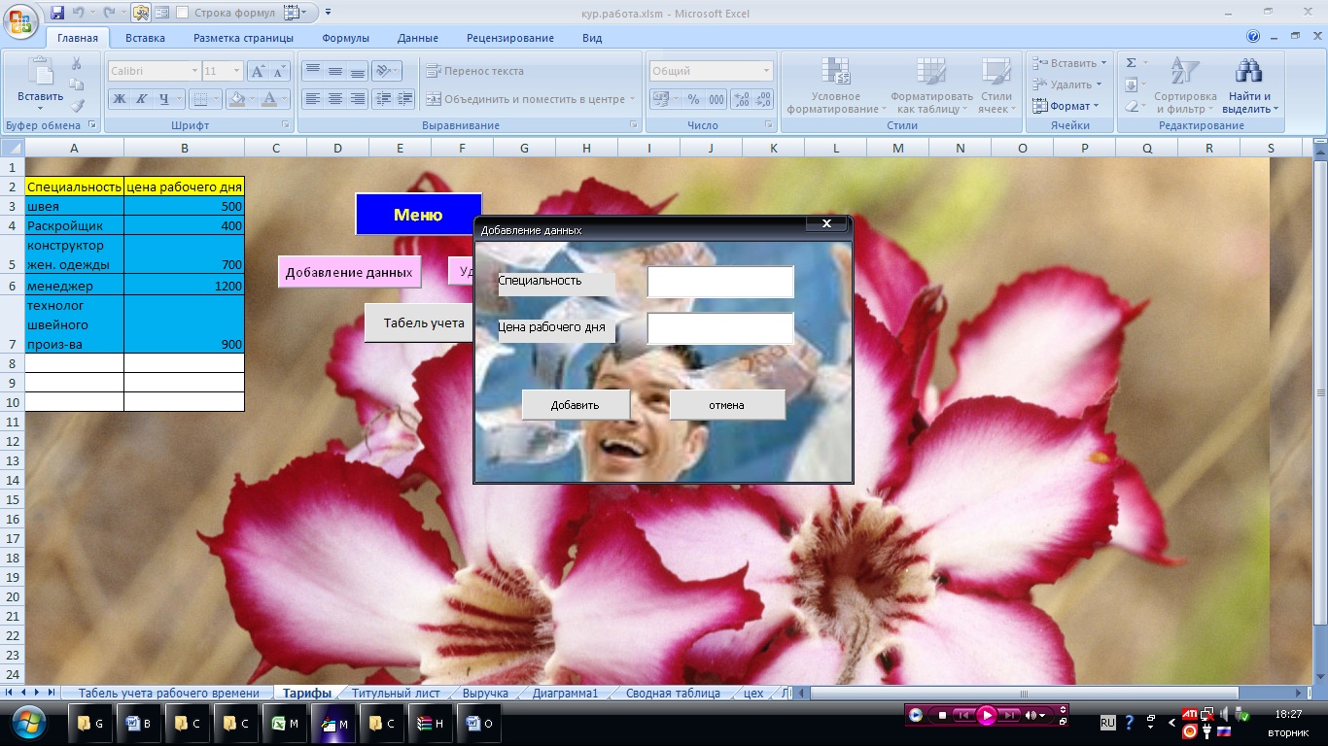Select cell containing менеджер
This screenshot has width=1328, height=746.
coord(75,286)
